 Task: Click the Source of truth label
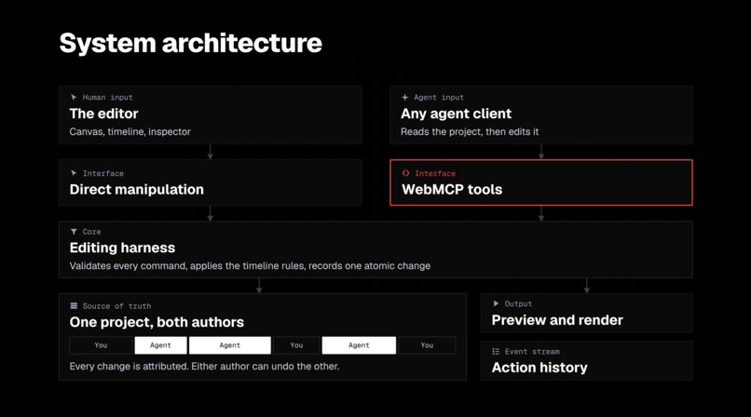[x=116, y=306]
